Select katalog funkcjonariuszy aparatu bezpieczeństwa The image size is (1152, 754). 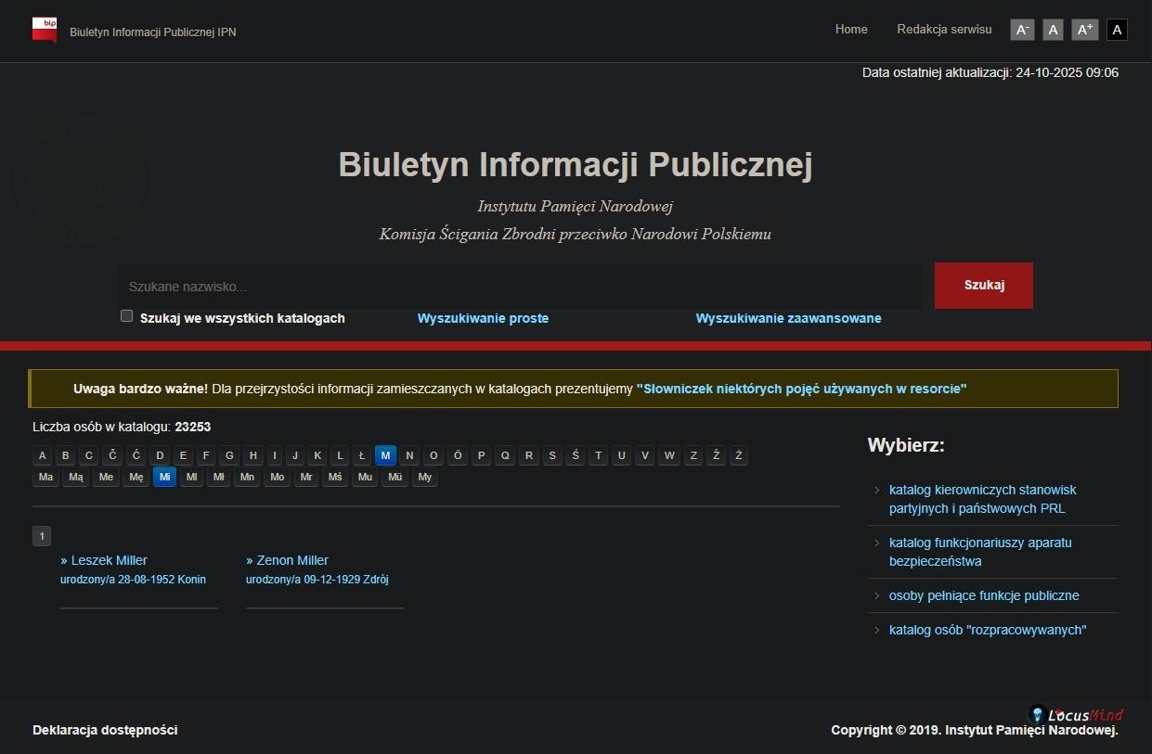point(980,552)
